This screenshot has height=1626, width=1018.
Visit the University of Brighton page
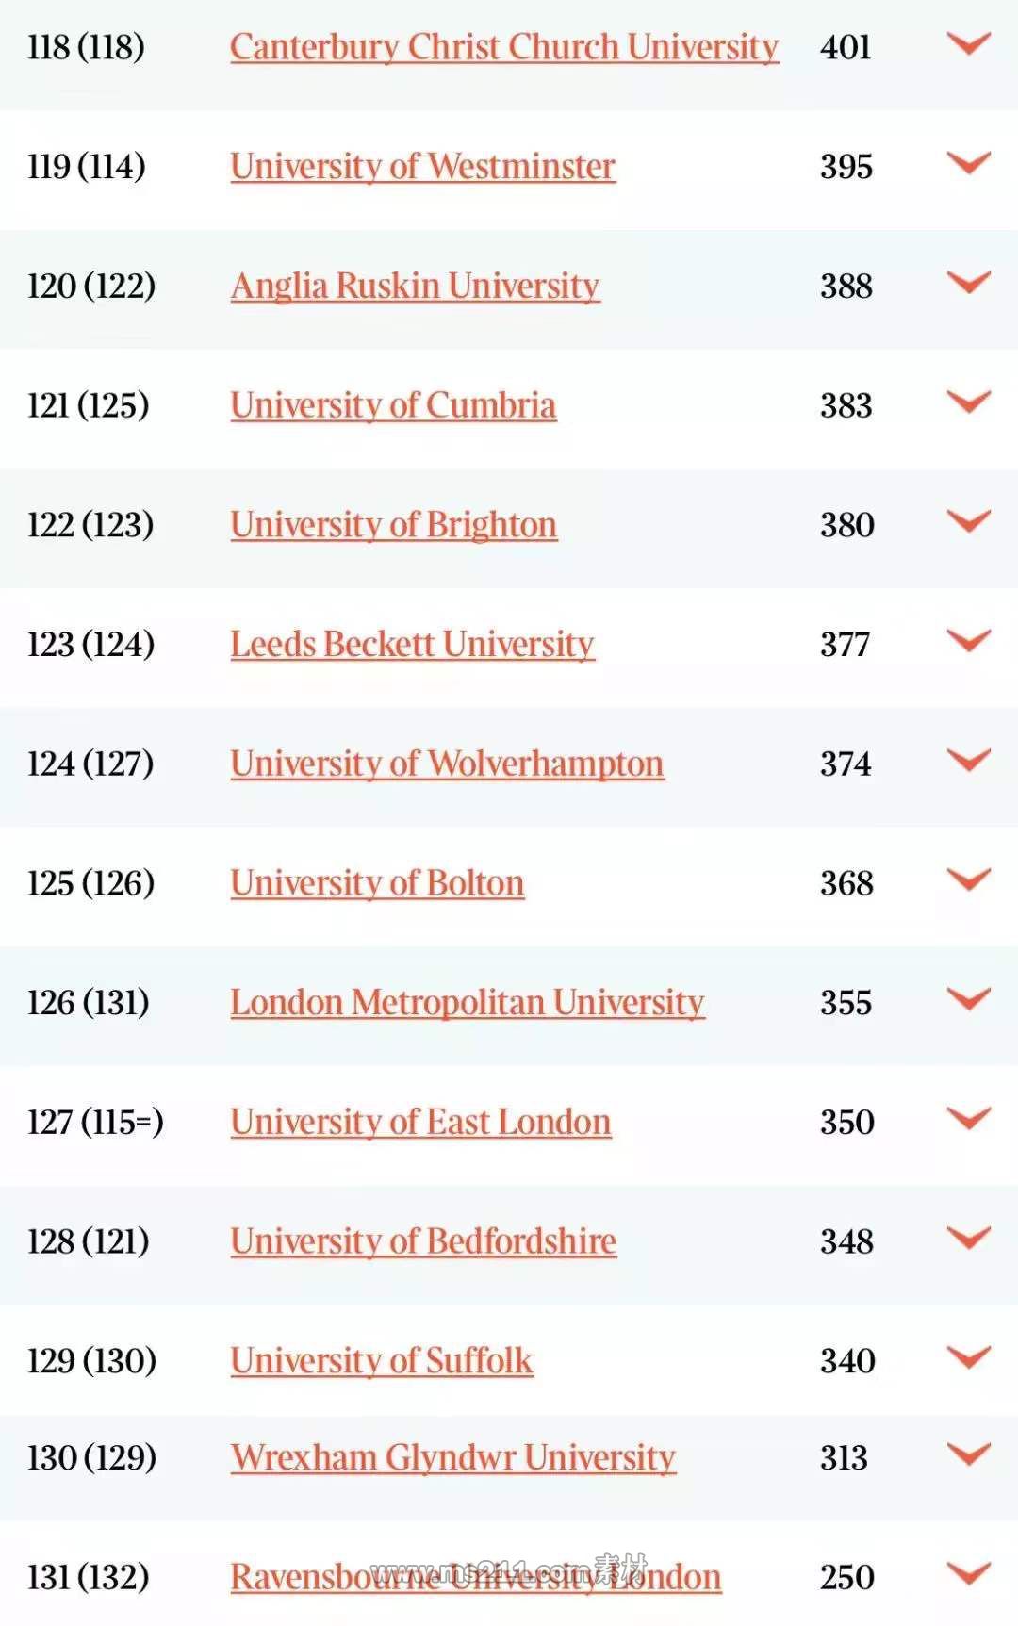(393, 525)
